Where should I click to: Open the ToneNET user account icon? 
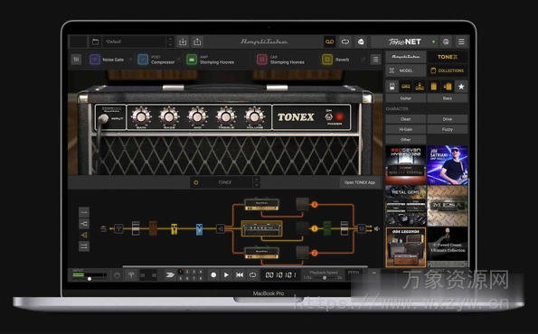coord(446,42)
